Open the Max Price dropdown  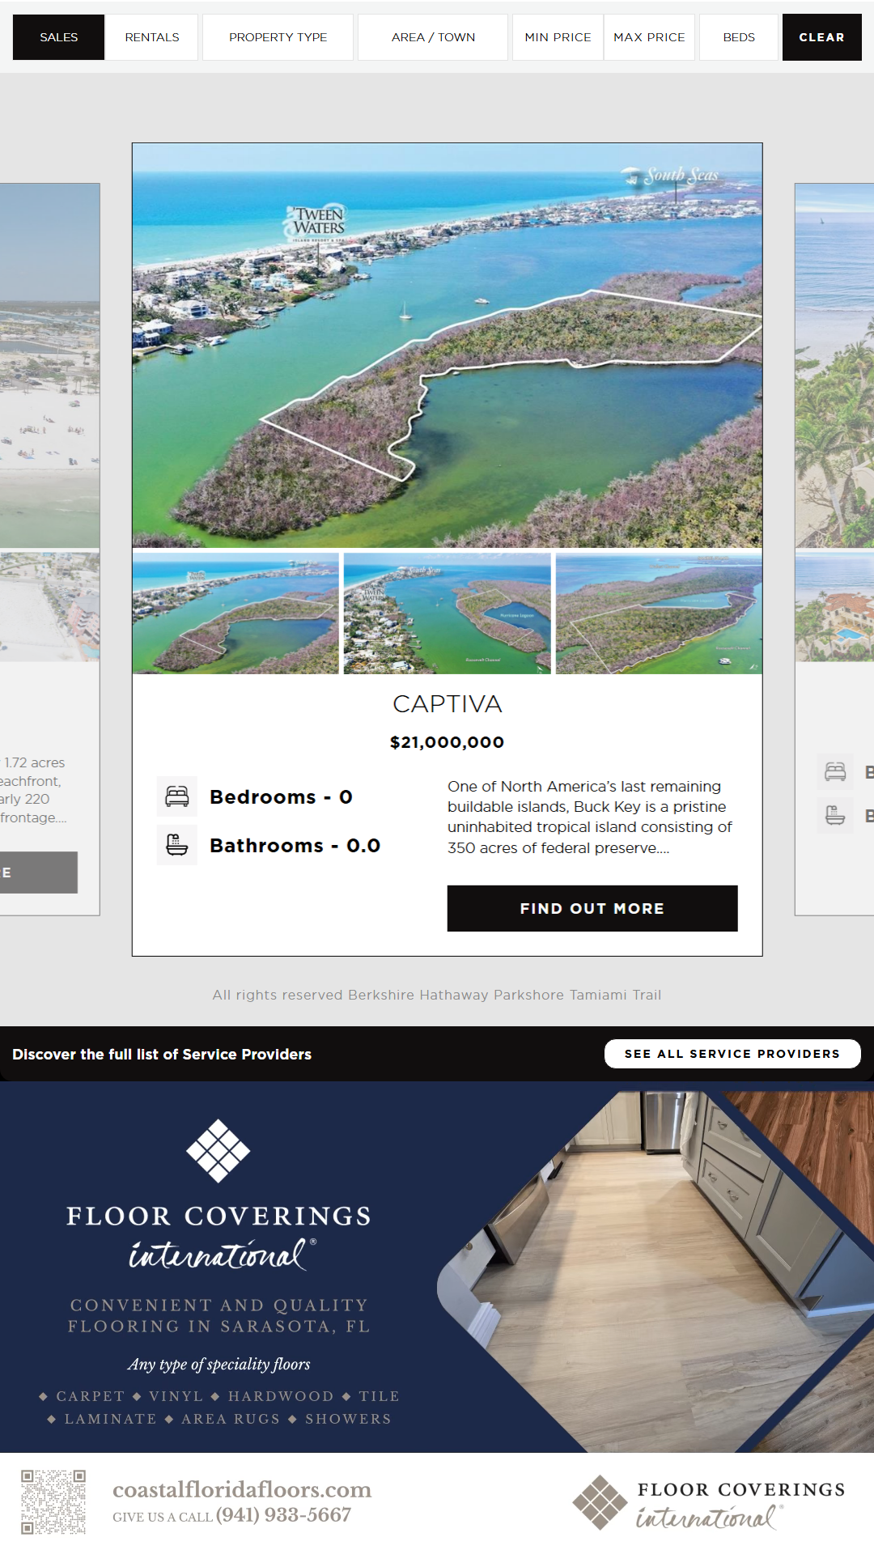click(649, 37)
